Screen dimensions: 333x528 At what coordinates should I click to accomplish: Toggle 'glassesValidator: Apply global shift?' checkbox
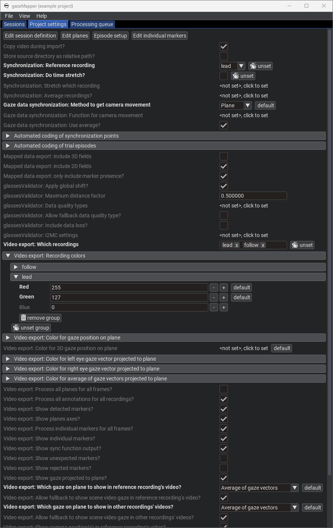[x=224, y=186]
